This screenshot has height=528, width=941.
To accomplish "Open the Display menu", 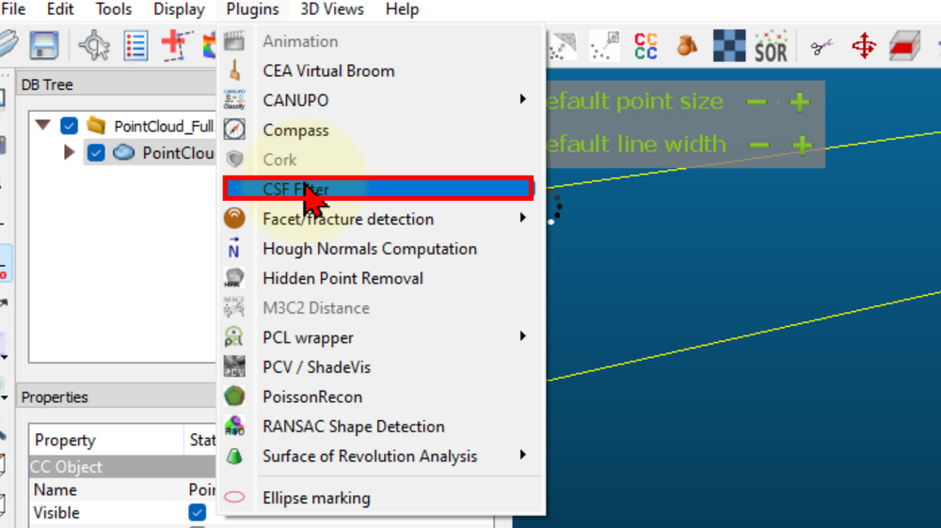I will click(179, 9).
